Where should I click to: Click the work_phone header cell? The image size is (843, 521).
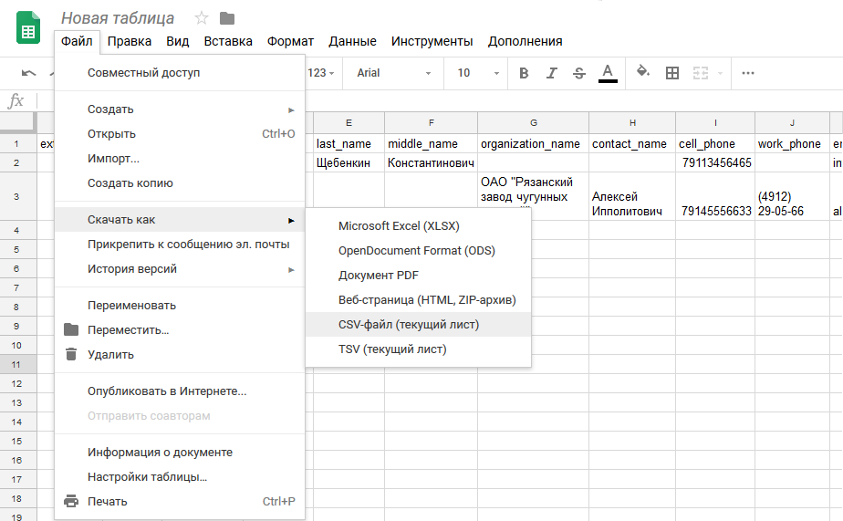[x=792, y=144]
